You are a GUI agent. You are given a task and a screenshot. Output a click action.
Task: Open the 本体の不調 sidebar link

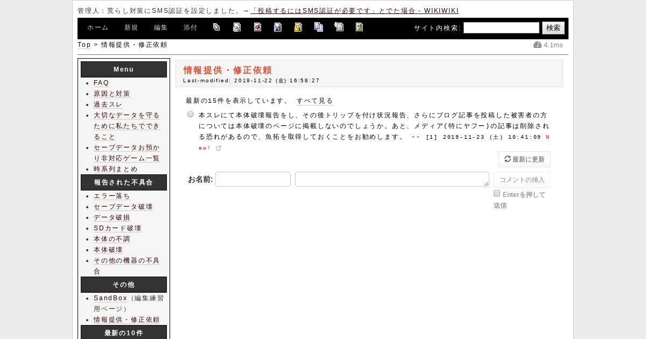(x=112, y=239)
